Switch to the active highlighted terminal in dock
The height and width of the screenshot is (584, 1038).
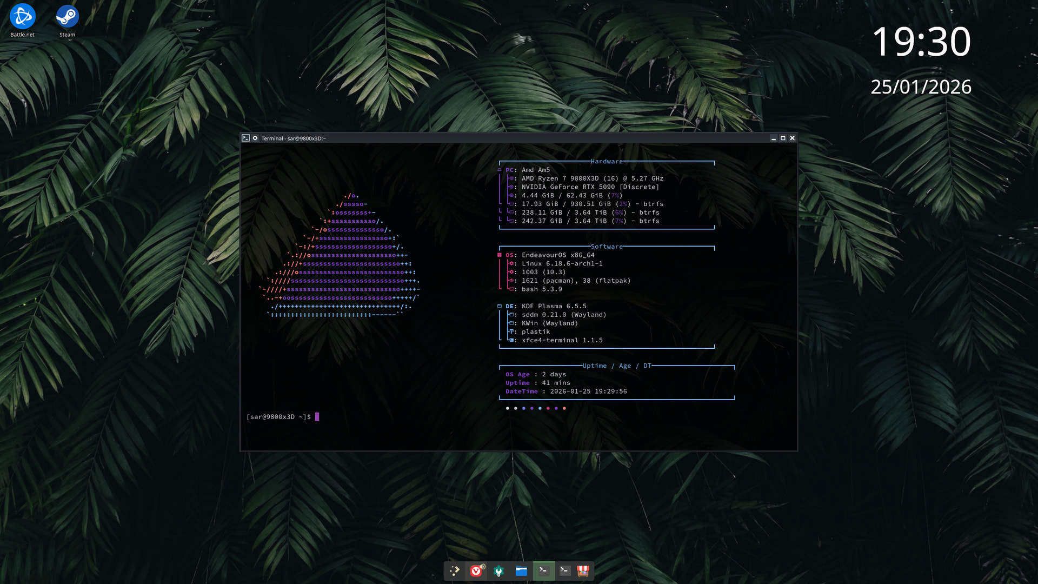pyautogui.click(x=543, y=570)
